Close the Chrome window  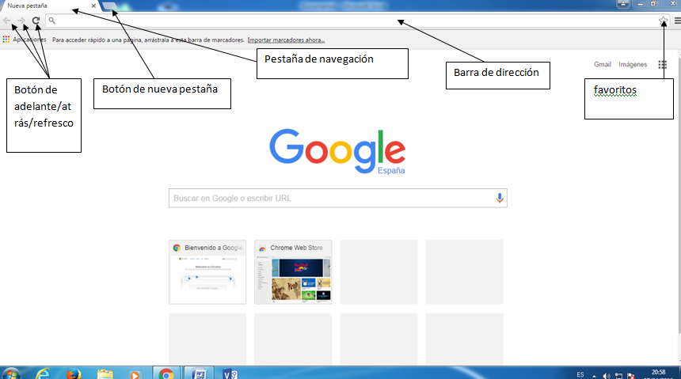pos(672,3)
